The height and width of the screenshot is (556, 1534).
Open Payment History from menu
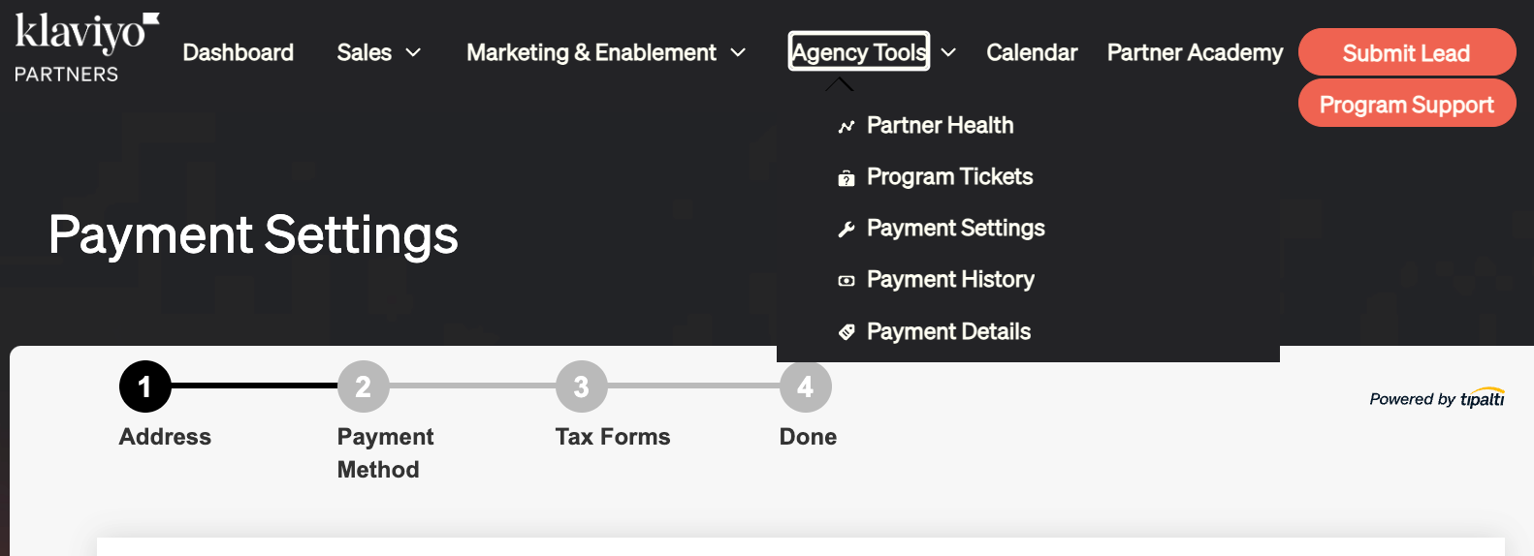[x=950, y=280]
